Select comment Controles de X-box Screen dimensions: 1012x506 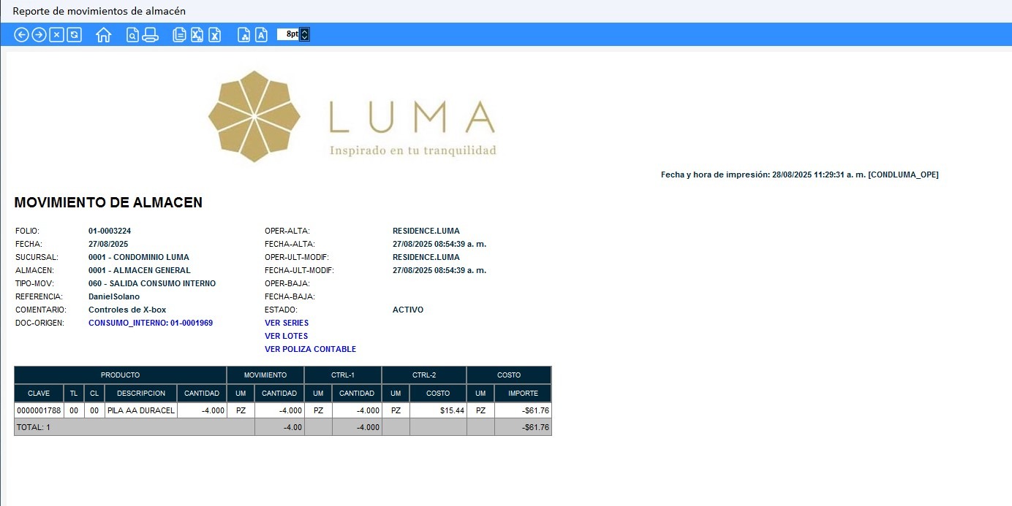point(127,310)
